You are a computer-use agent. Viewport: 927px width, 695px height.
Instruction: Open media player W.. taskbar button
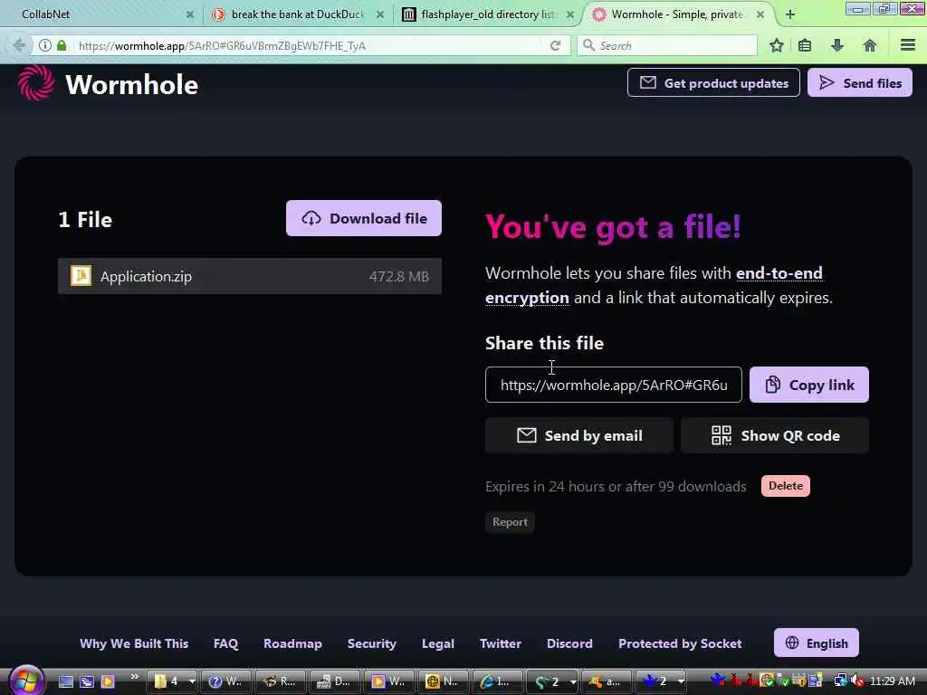coord(389,681)
